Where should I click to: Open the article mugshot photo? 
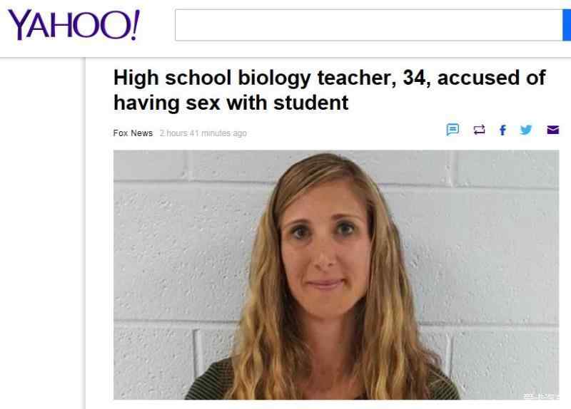point(336,275)
